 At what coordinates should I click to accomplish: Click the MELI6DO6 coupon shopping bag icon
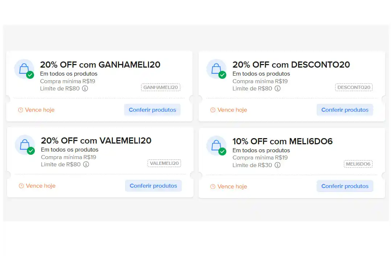[217, 146]
